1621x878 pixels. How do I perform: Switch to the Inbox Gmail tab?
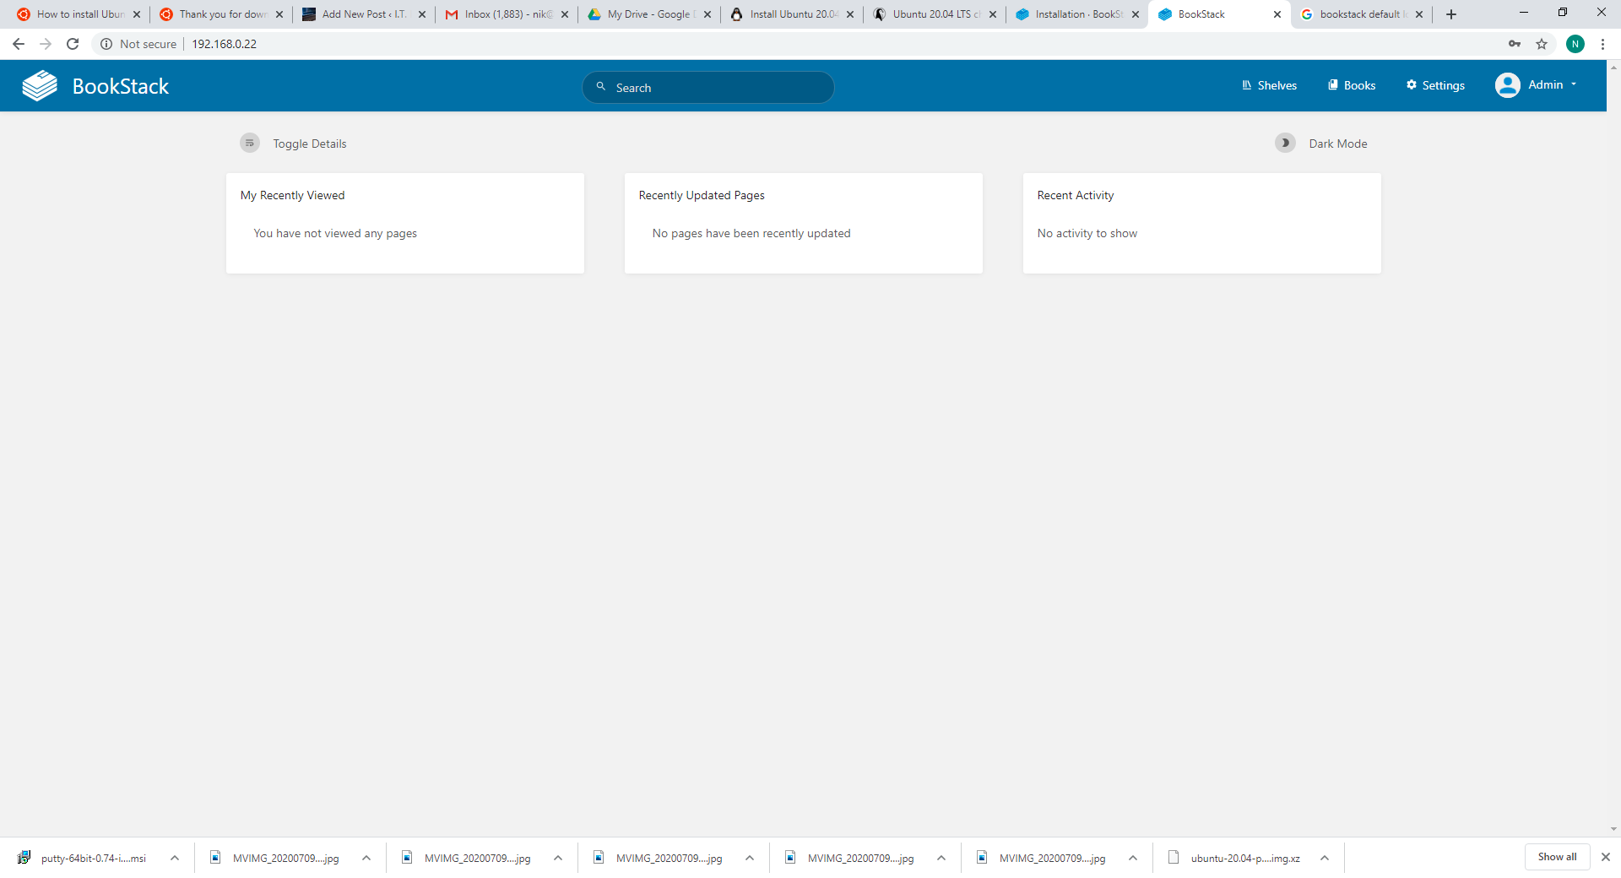point(507,14)
